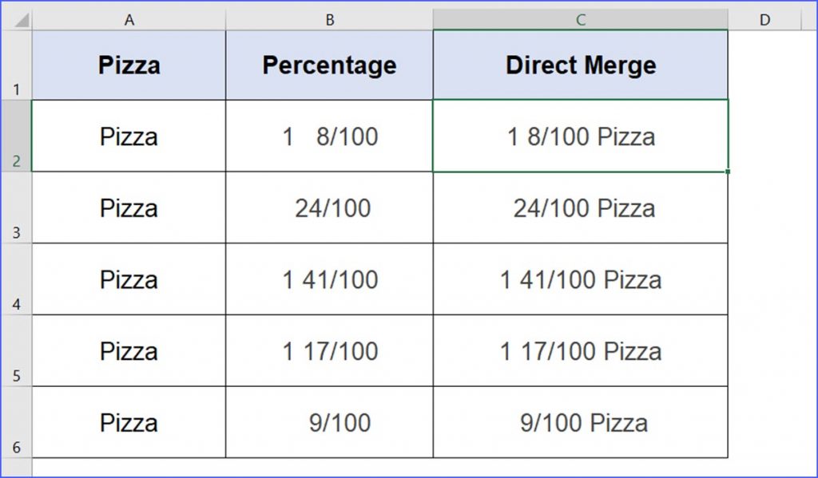Select column C header
Image resolution: width=818 pixels, height=478 pixels.
[x=581, y=20]
